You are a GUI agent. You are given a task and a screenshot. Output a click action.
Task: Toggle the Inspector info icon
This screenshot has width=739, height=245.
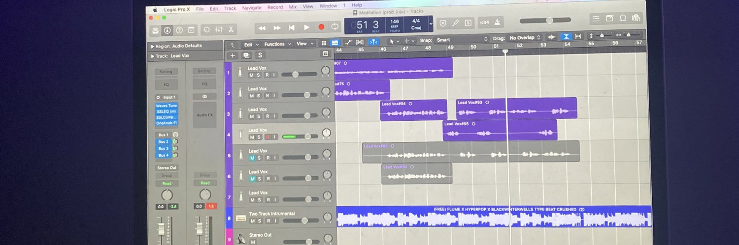coord(167,30)
